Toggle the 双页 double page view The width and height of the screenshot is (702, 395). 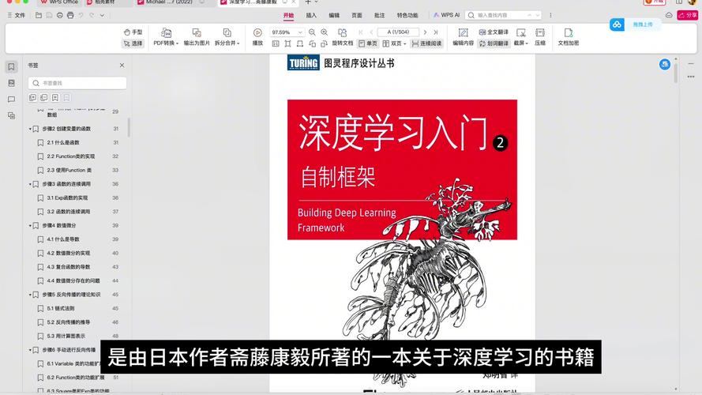tap(394, 43)
